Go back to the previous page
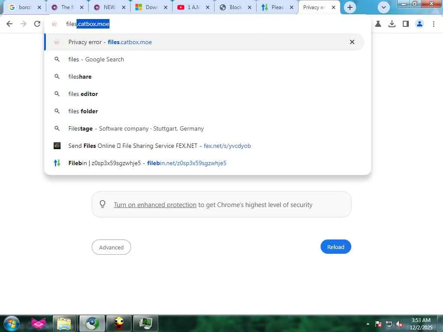 pyautogui.click(x=10, y=24)
